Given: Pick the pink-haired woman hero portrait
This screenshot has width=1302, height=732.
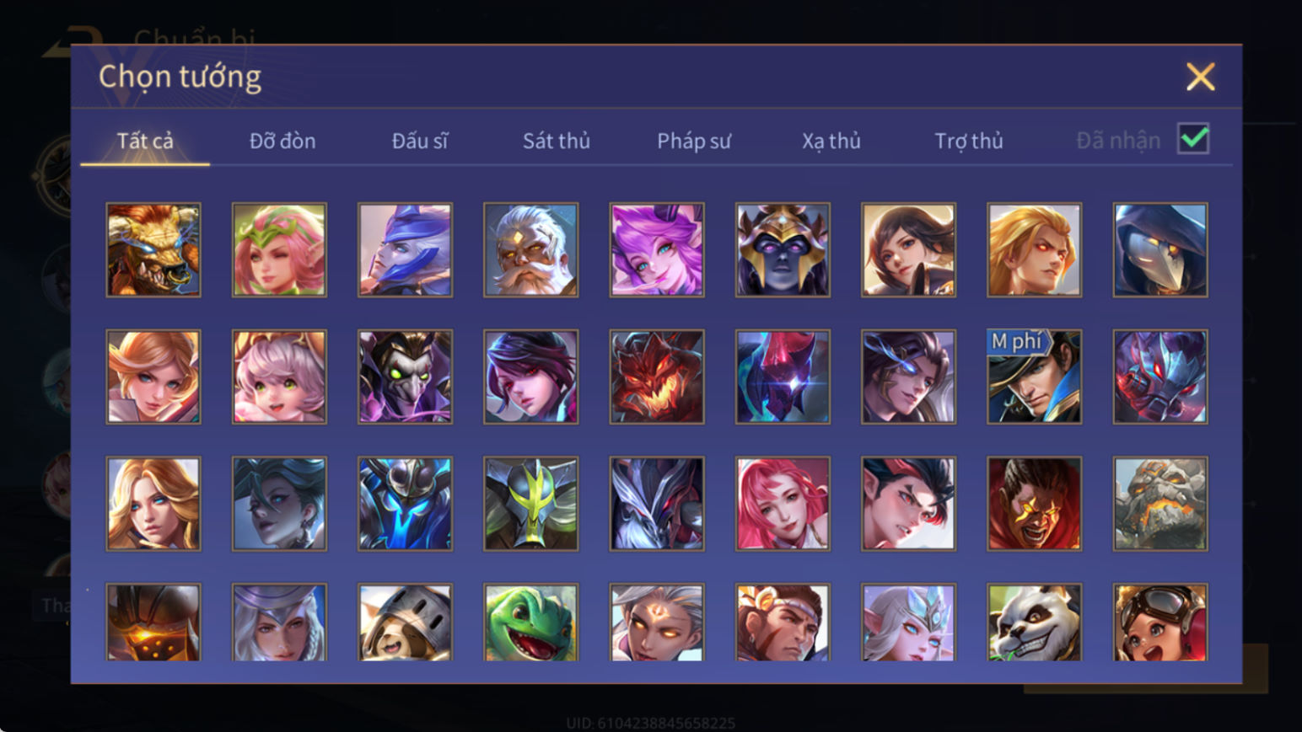Looking at the screenshot, I should [783, 504].
